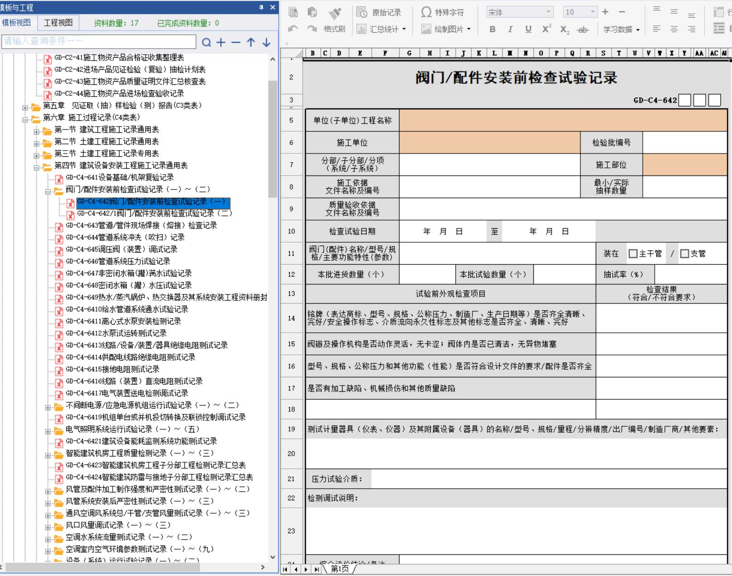732x576 pixels.
Task: Undo the last action
Action: (x=293, y=29)
